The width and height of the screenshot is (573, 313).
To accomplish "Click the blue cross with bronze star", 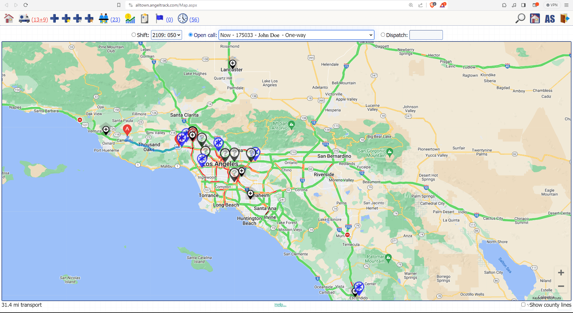I will [89, 18].
